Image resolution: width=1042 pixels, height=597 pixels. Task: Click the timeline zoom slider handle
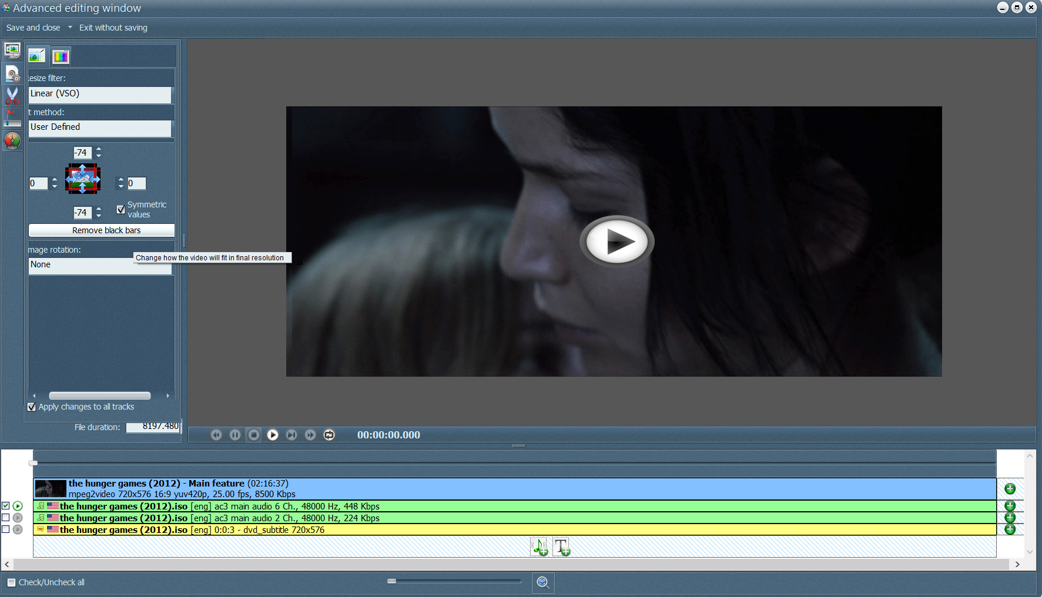392,581
